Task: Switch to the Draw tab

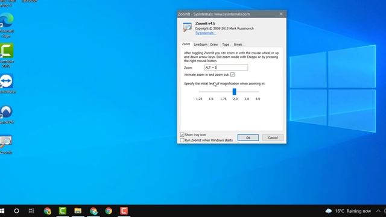Action: pos(214,45)
